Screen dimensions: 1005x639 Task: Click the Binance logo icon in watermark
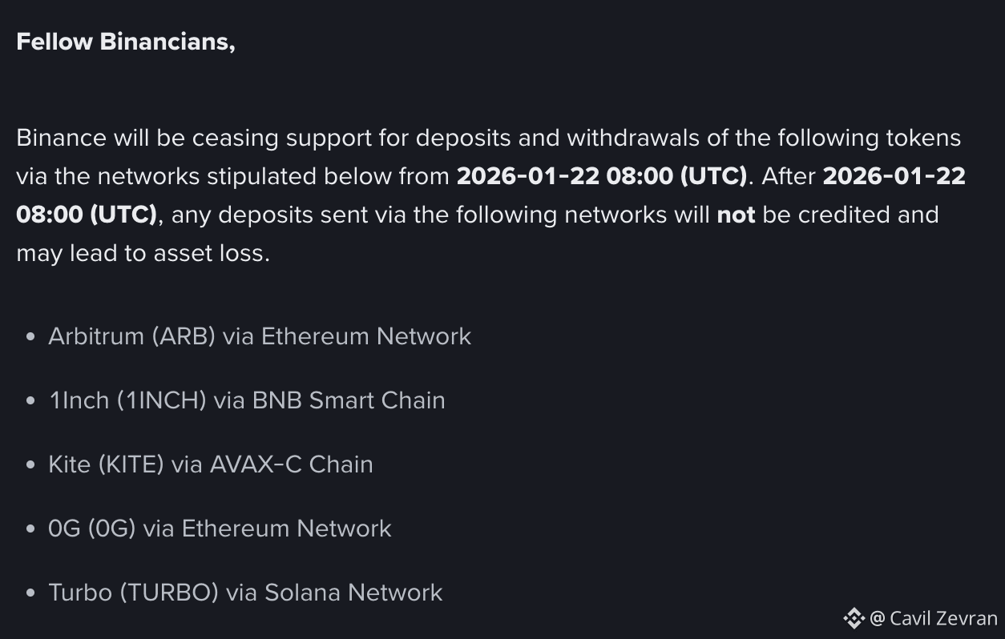coord(854,618)
